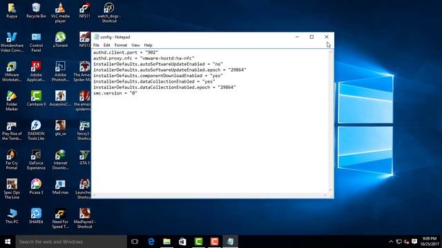This screenshot has height=248, width=442.
Task: Select the gta_sa desktop icon
Action: [60, 128]
